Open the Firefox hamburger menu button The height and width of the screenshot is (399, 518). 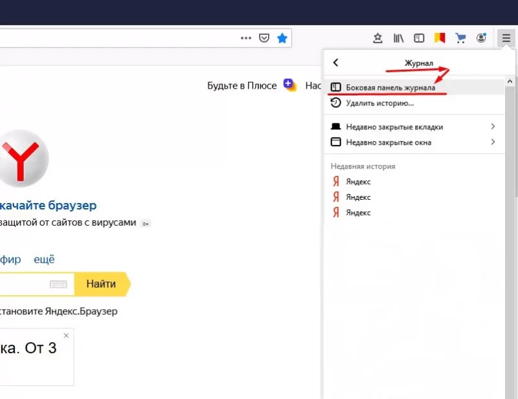click(x=506, y=38)
